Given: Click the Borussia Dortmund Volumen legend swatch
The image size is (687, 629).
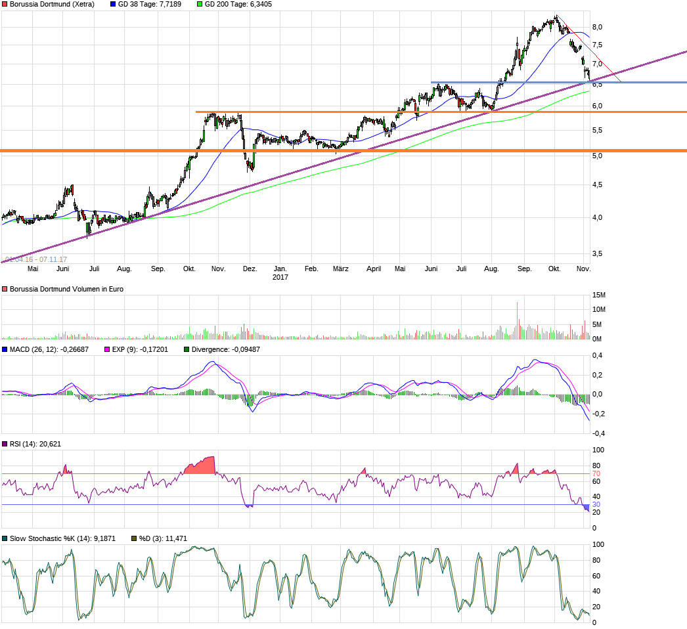Looking at the screenshot, I should [x=5, y=289].
